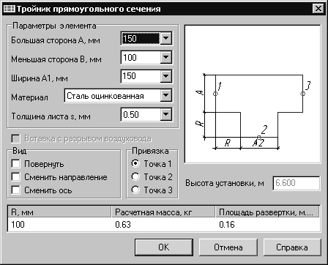Click the Площадь развертки column header
Screen dimensions: 328x265
(x=268, y=212)
